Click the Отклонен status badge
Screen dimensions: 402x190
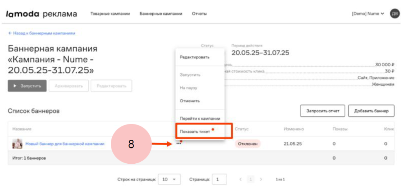coord(247,144)
